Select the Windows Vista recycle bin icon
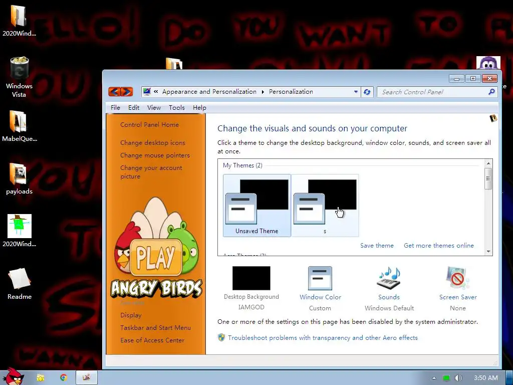 coord(20,77)
